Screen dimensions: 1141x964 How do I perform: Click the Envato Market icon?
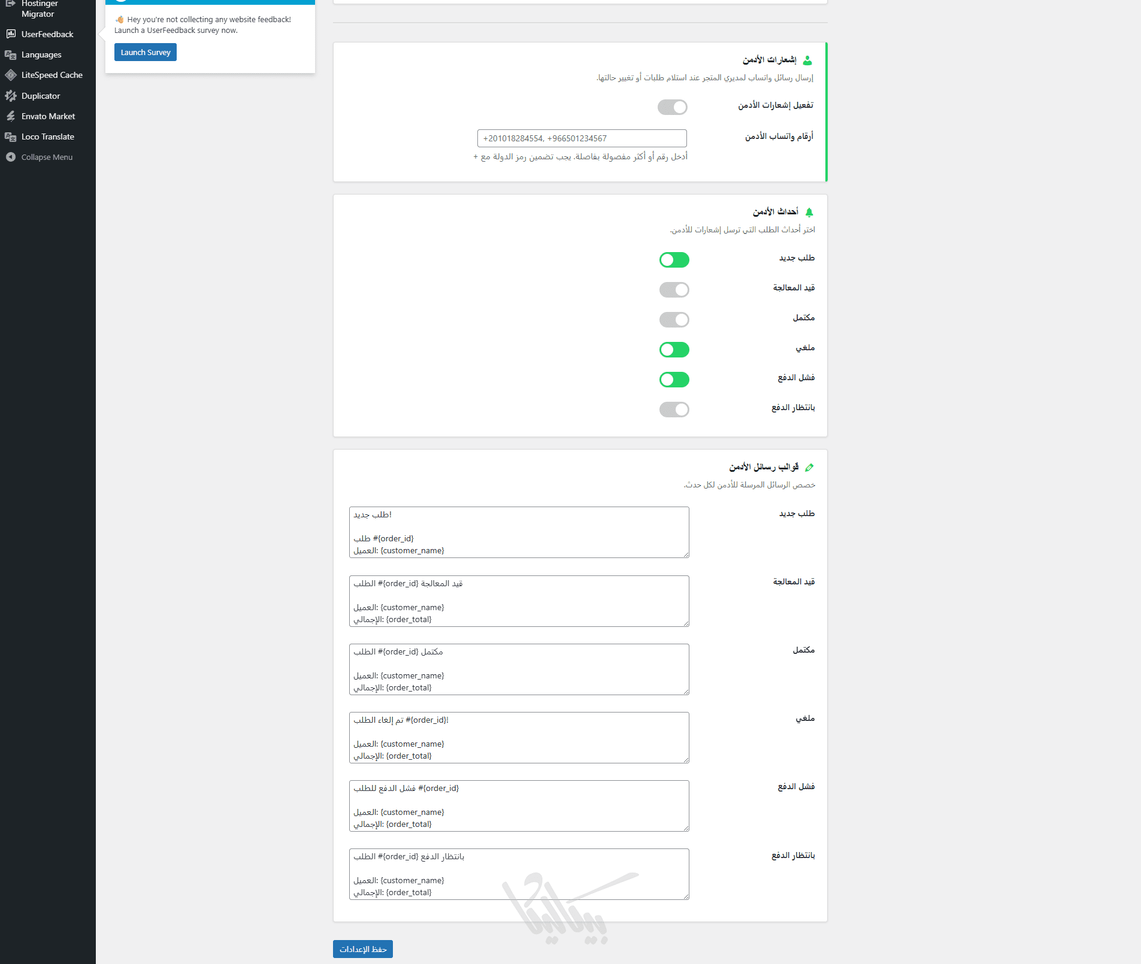pyautogui.click(x=11, y=116)
